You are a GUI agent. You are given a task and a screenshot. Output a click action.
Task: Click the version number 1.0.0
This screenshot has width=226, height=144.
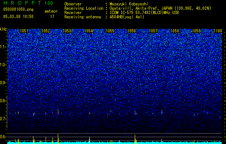(49, 3)
